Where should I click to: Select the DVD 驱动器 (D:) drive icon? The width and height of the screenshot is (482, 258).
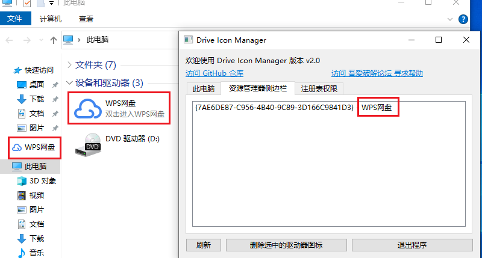[86, 144]
